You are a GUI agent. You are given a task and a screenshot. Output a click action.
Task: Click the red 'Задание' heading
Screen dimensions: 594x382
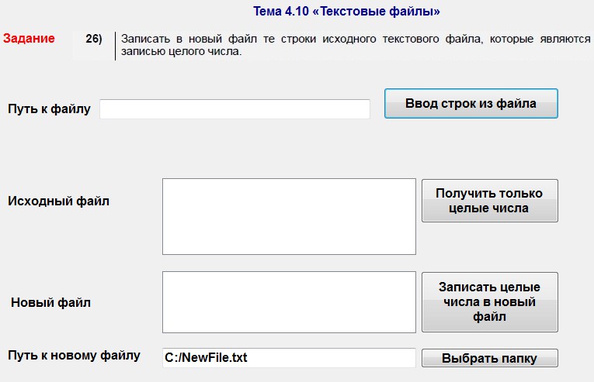pos(29,38)
